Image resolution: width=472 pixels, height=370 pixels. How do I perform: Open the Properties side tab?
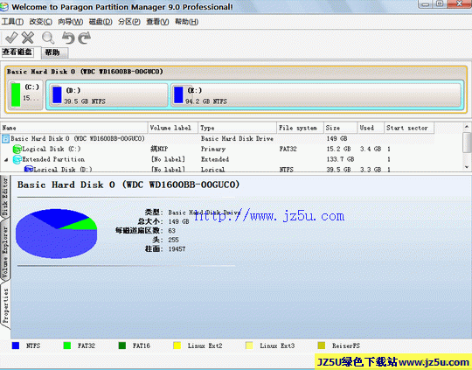pos(5,306)
